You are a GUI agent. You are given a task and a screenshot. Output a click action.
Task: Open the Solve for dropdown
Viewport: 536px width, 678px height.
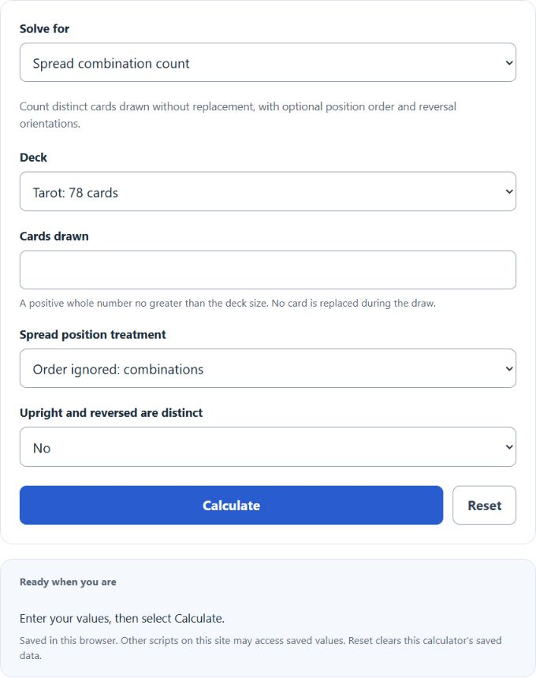tap(267, 62)
